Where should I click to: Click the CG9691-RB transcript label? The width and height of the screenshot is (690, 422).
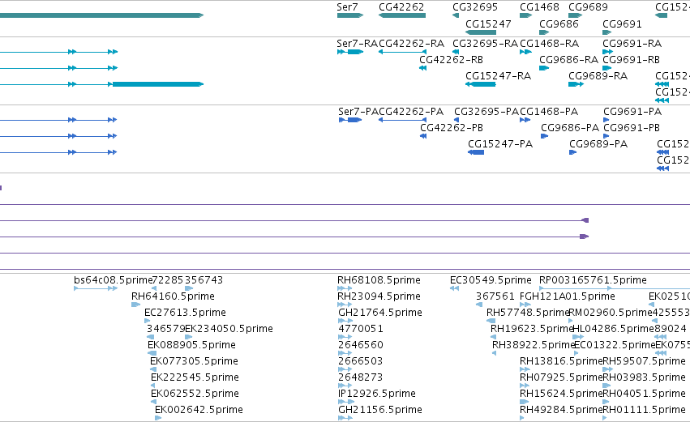[631, 60]
